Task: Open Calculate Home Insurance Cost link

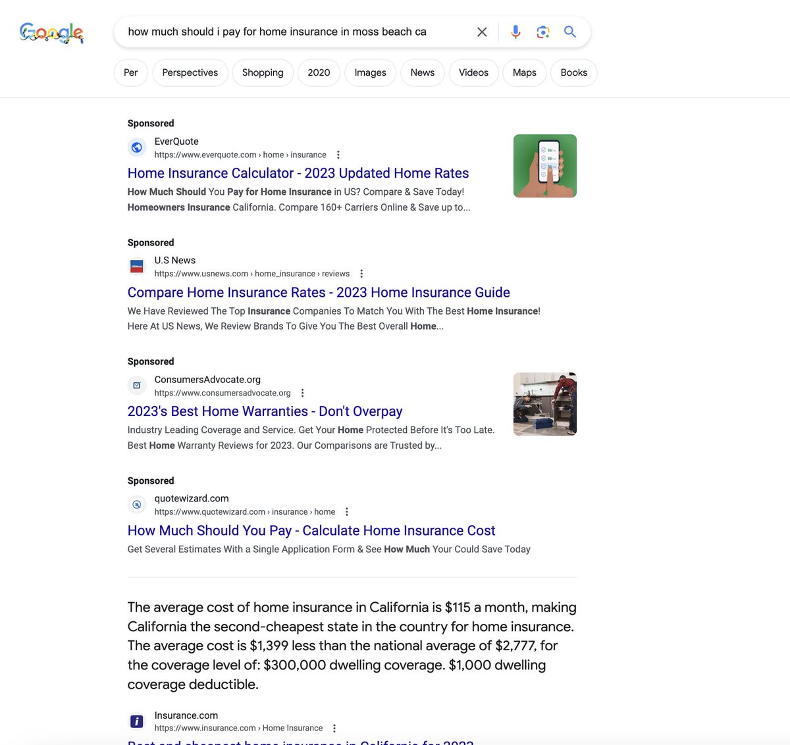Action: [x=311, y=530]
